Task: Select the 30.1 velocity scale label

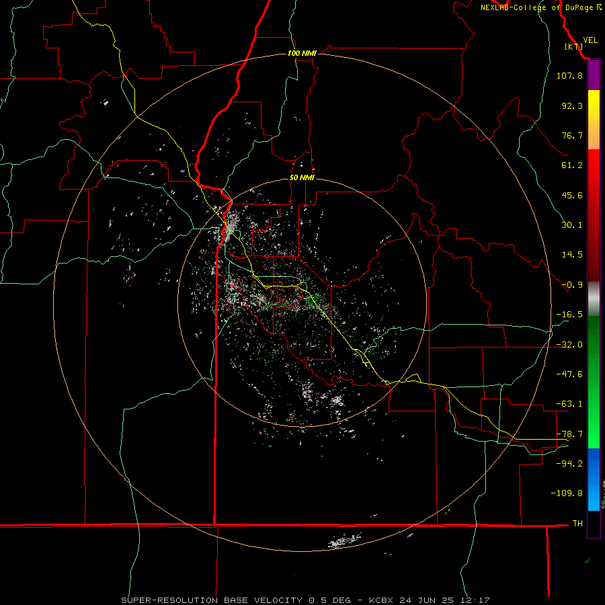Action: 572,225
